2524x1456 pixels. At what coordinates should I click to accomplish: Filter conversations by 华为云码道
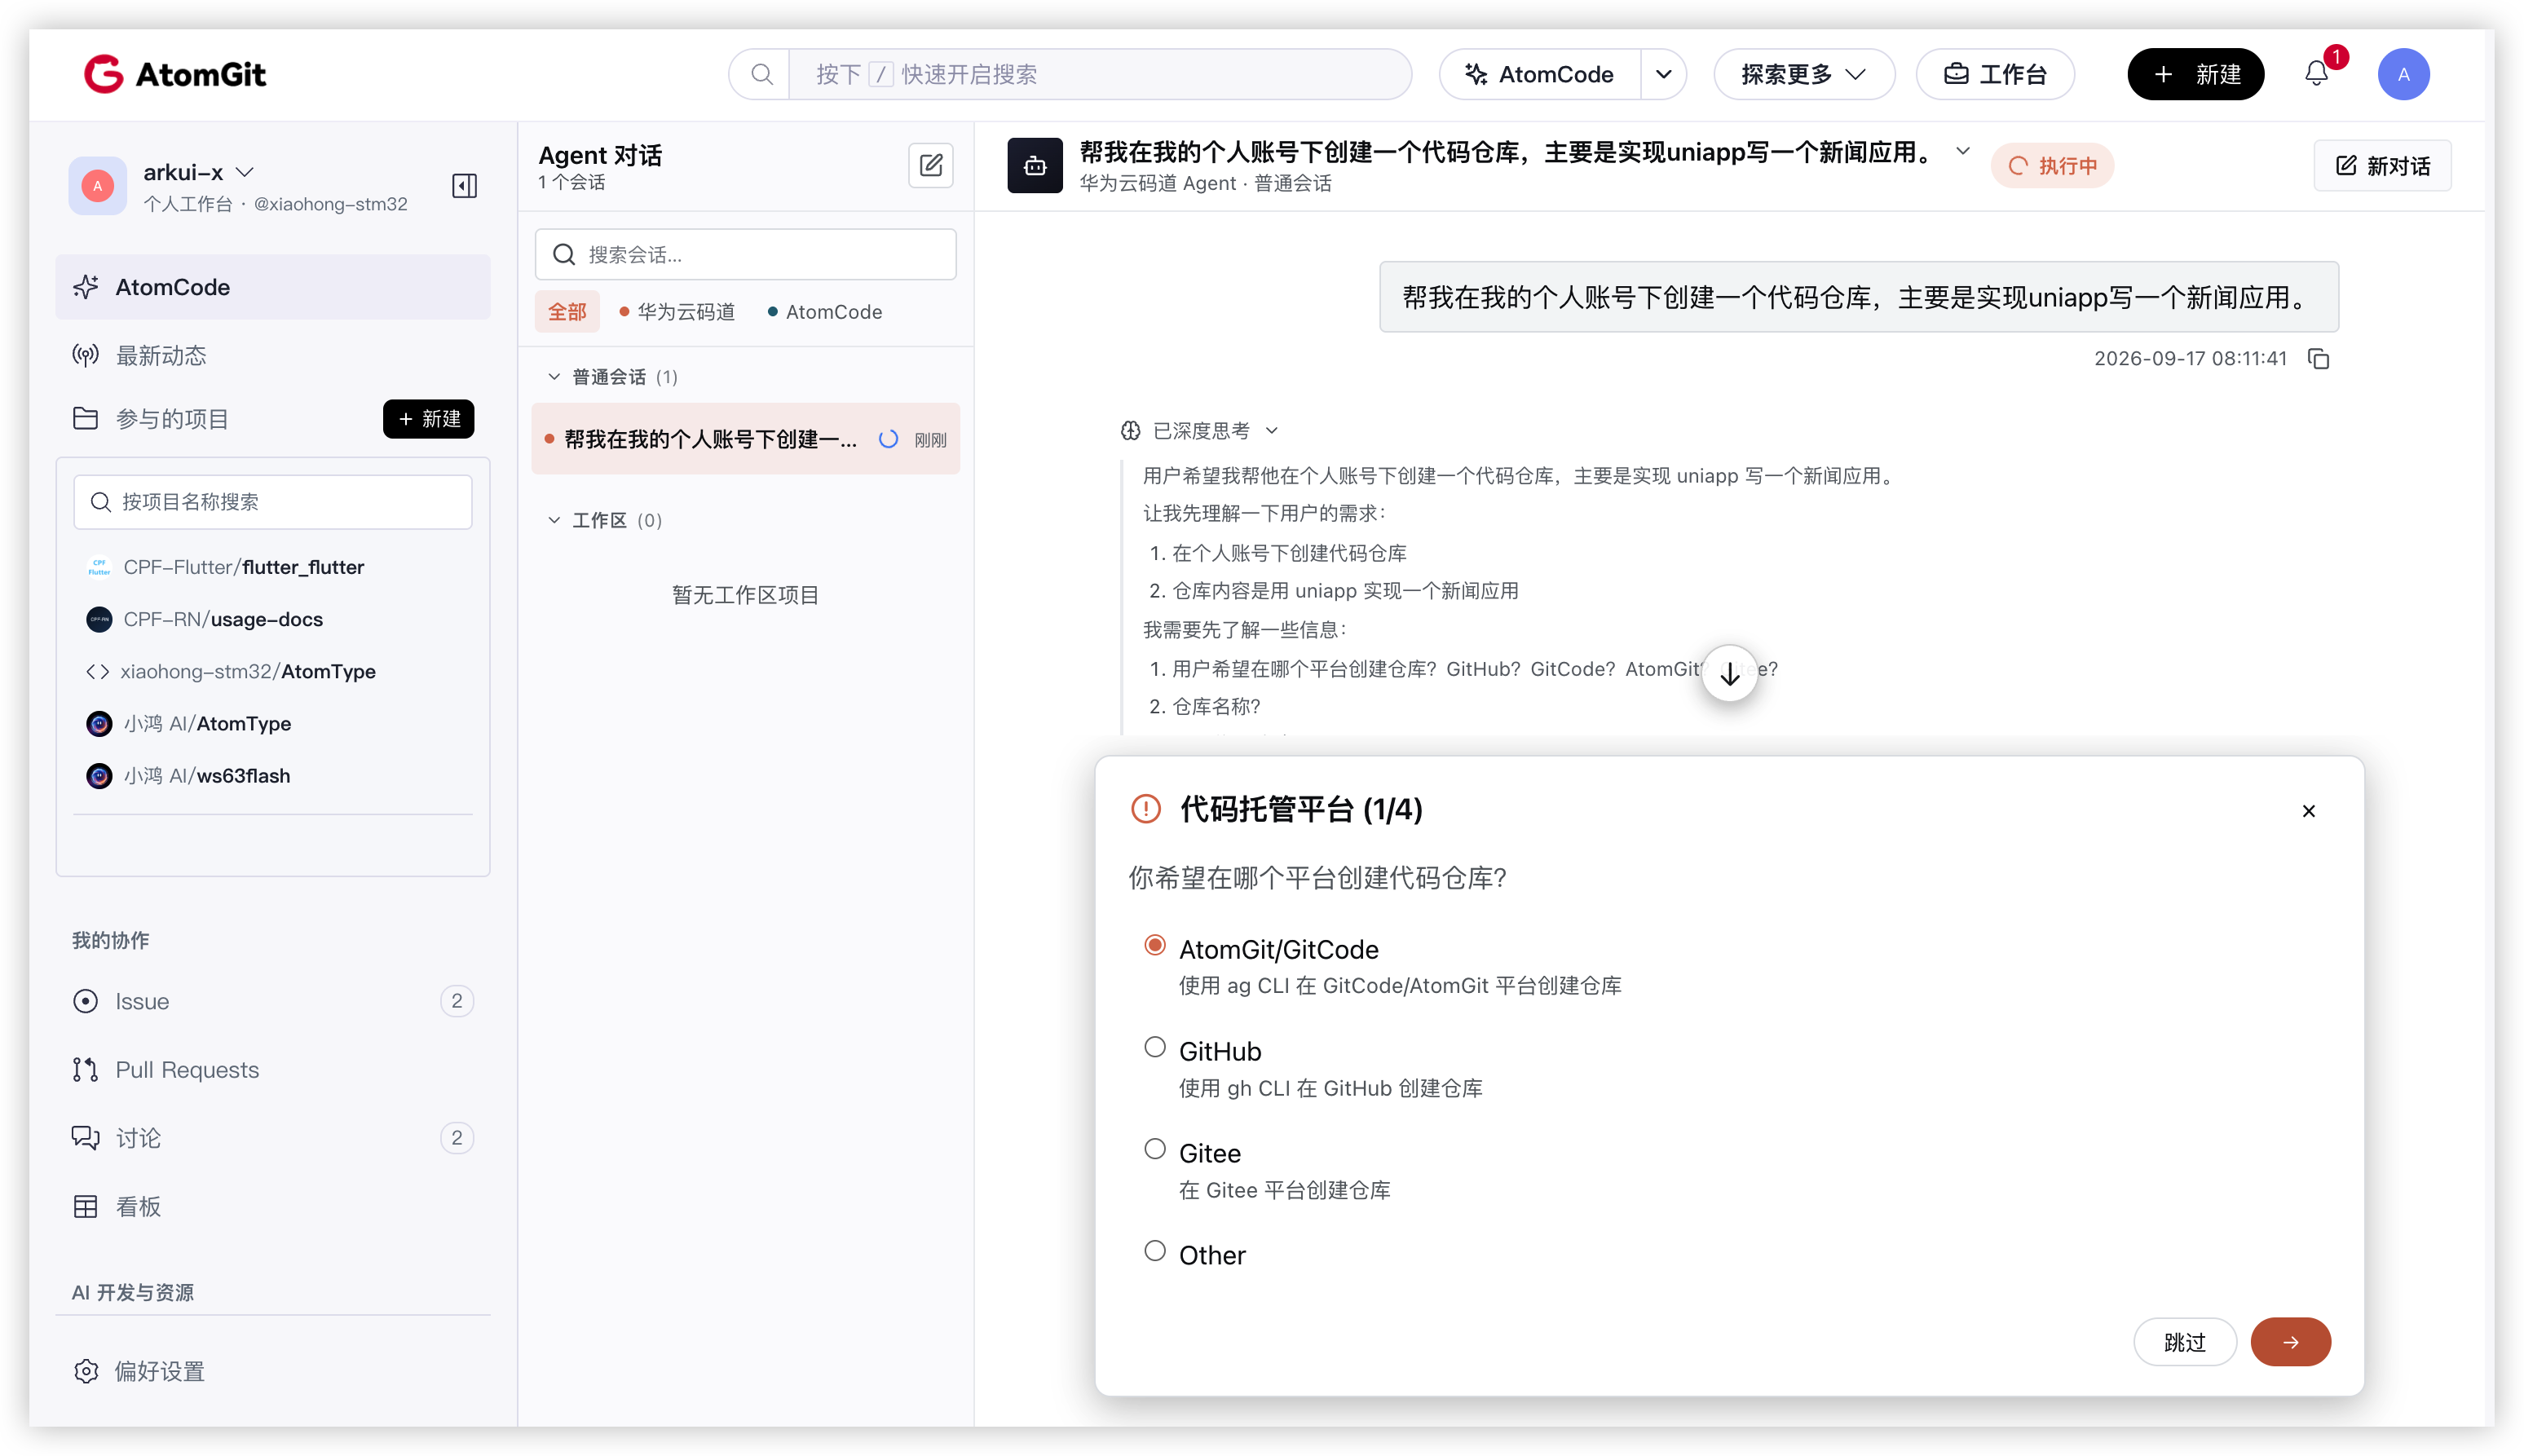click(x=677, y=312)
